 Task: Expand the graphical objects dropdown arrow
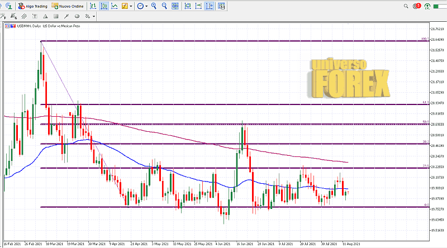[94, 16]
